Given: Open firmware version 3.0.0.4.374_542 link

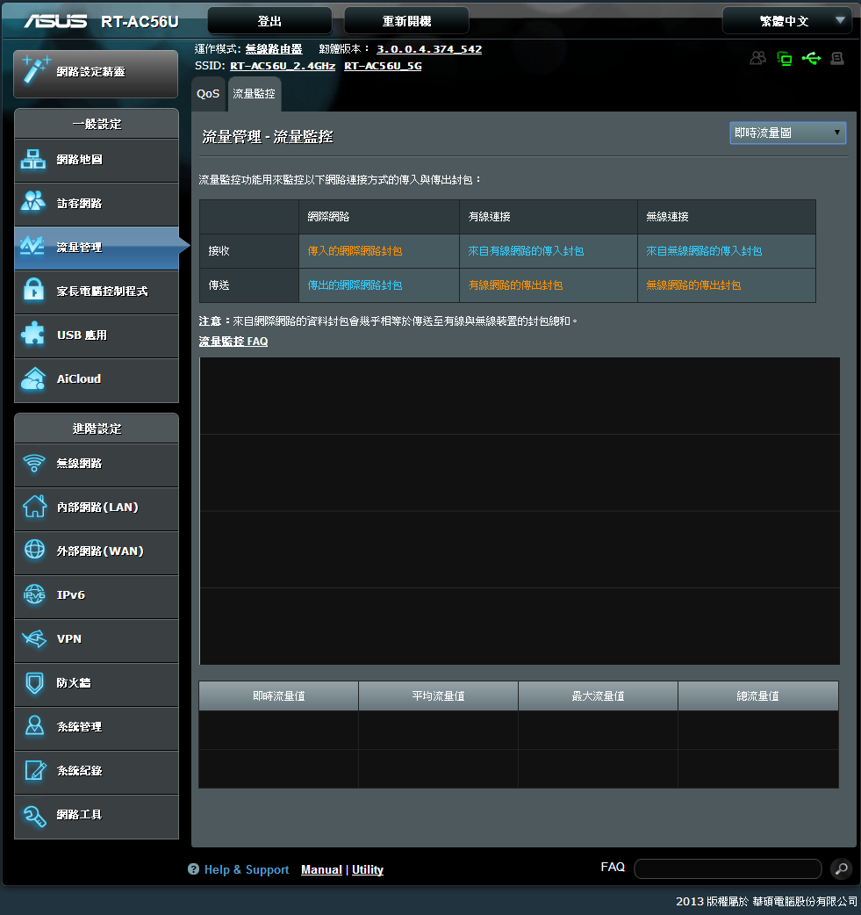Looking at the screenshot, I should click(x=429, y=49).
